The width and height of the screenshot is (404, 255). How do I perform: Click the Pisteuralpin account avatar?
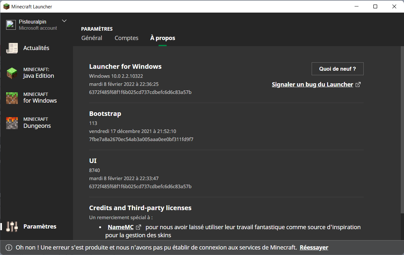pos(11,25)
